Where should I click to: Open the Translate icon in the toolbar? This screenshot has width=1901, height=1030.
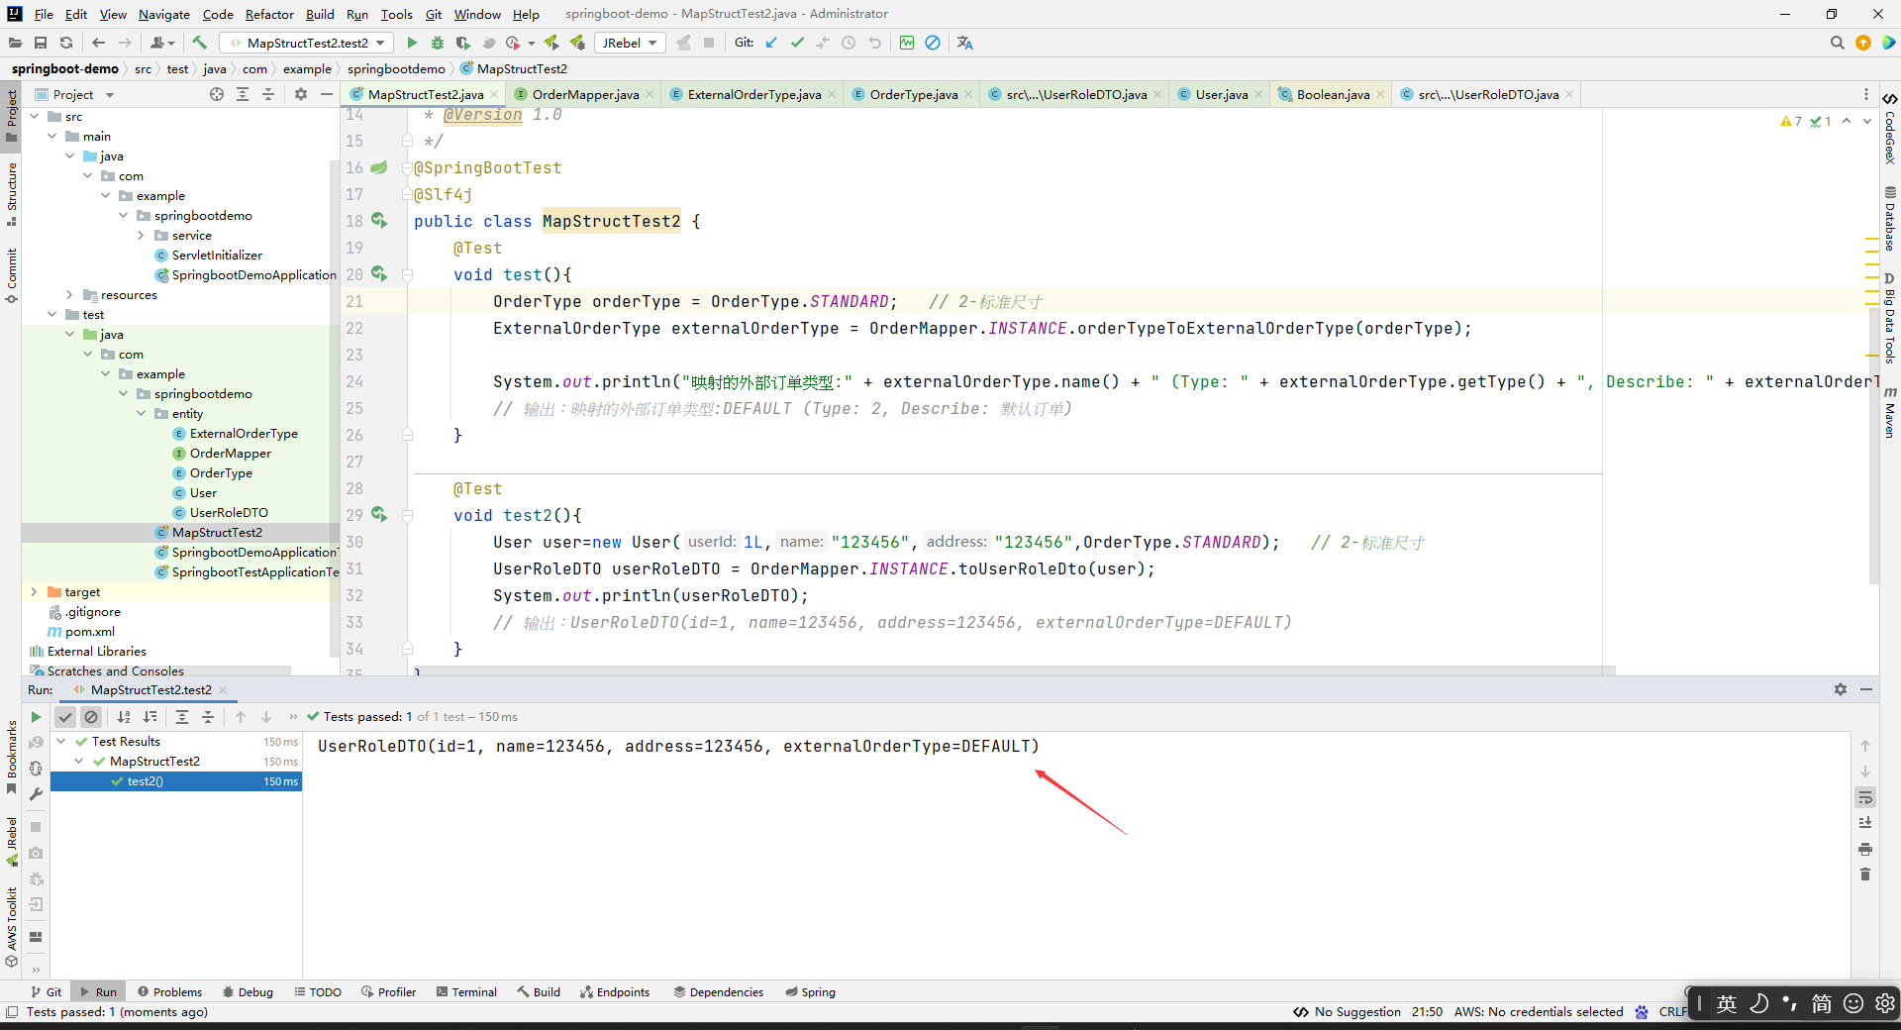pos(965,43)
